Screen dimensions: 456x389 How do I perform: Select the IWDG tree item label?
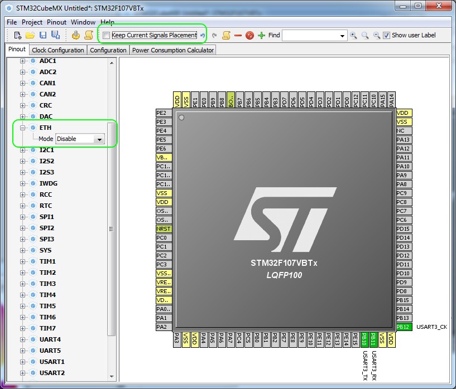click(x=48, y=183)
